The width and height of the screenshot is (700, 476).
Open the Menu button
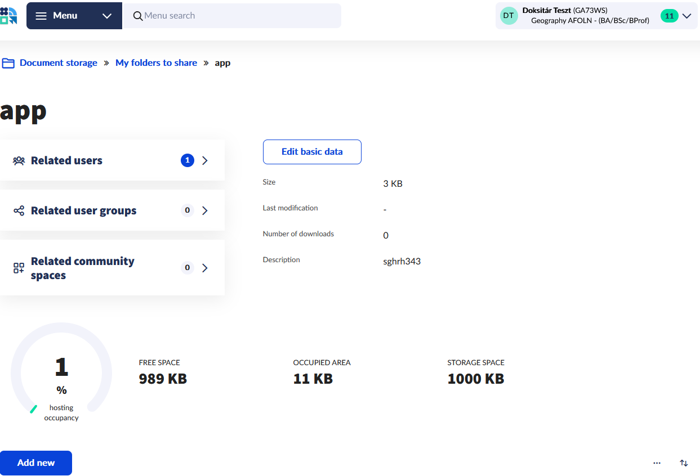point(74,16)
